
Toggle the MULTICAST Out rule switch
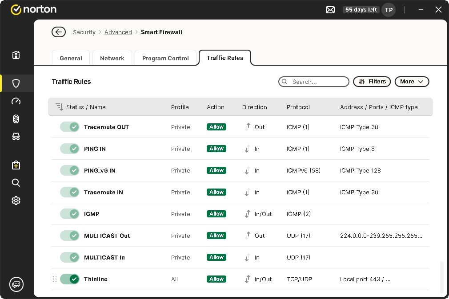69,236
